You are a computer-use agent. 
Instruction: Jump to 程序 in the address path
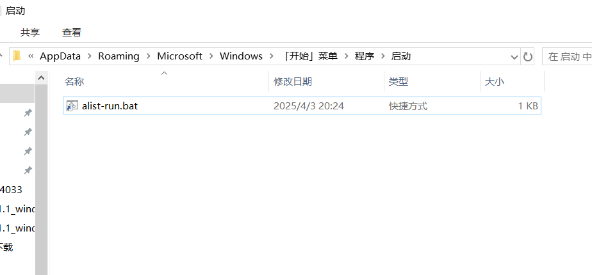pyautogui.click(x=365, y=56)
